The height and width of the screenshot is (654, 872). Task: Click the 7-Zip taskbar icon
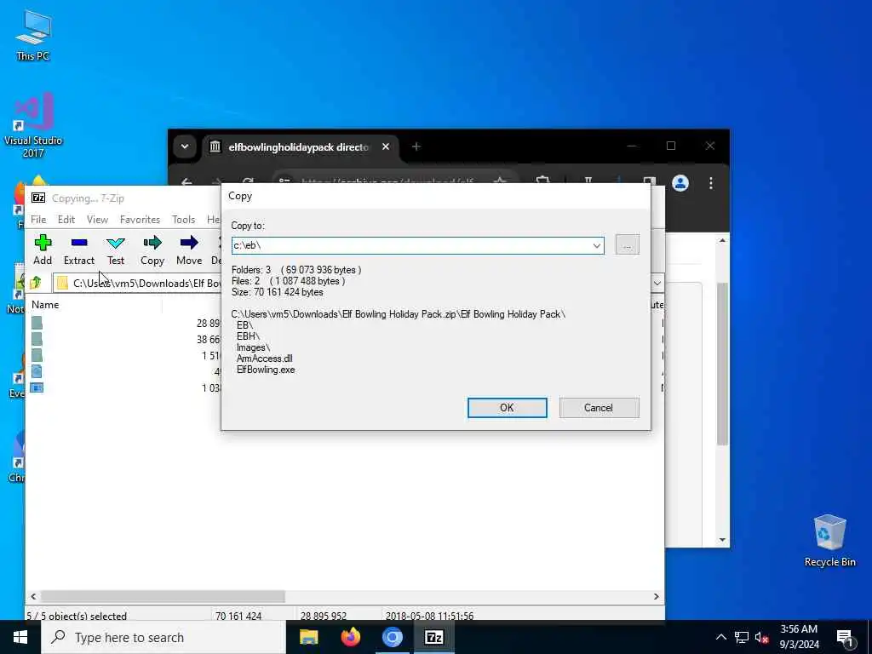(433, 637)
